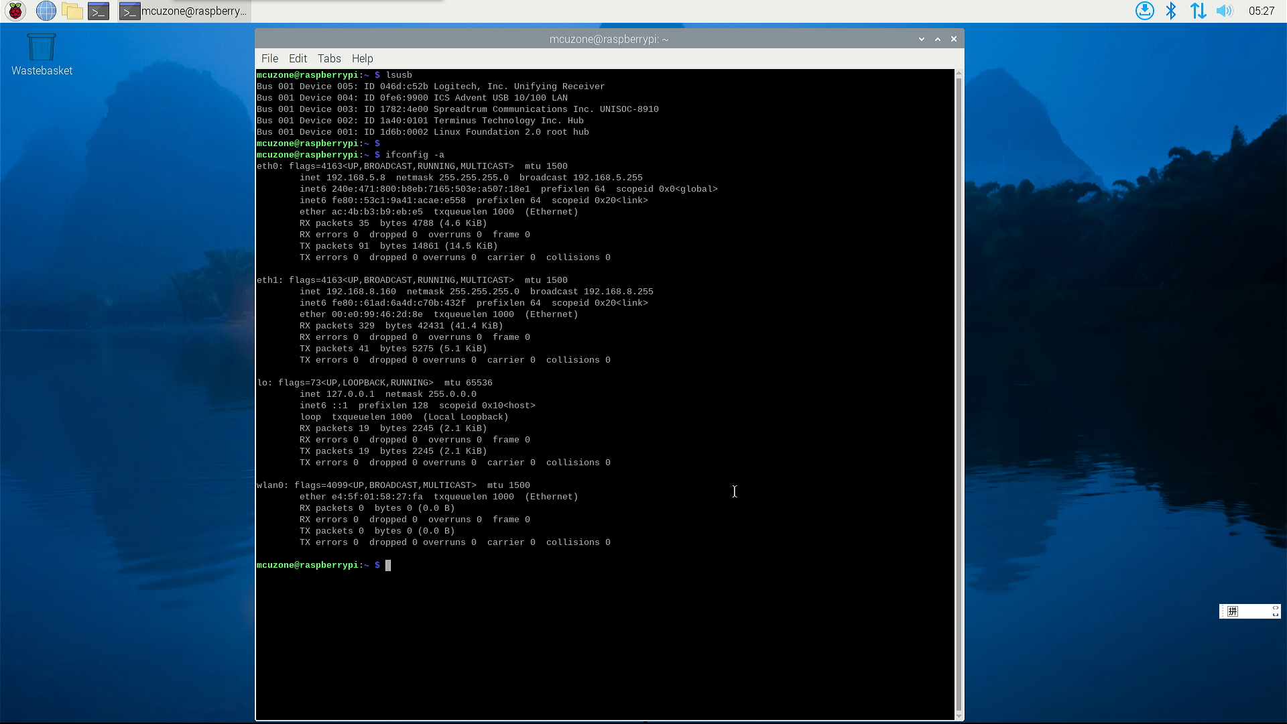Click the input method keyboard icon
This screenshot has width=1287, height=724.
coord(1233,611)
